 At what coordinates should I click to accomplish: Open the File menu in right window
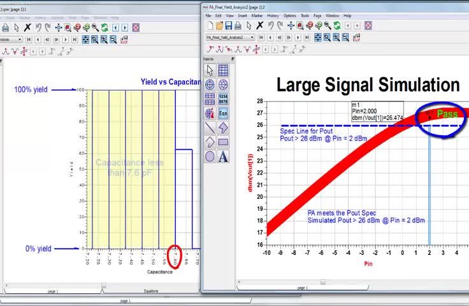(x=208, y=15)
